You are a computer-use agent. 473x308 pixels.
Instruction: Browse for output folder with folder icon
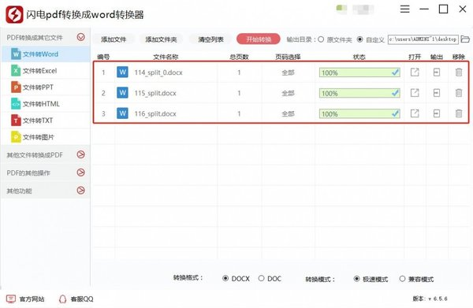tap(465, 39)
